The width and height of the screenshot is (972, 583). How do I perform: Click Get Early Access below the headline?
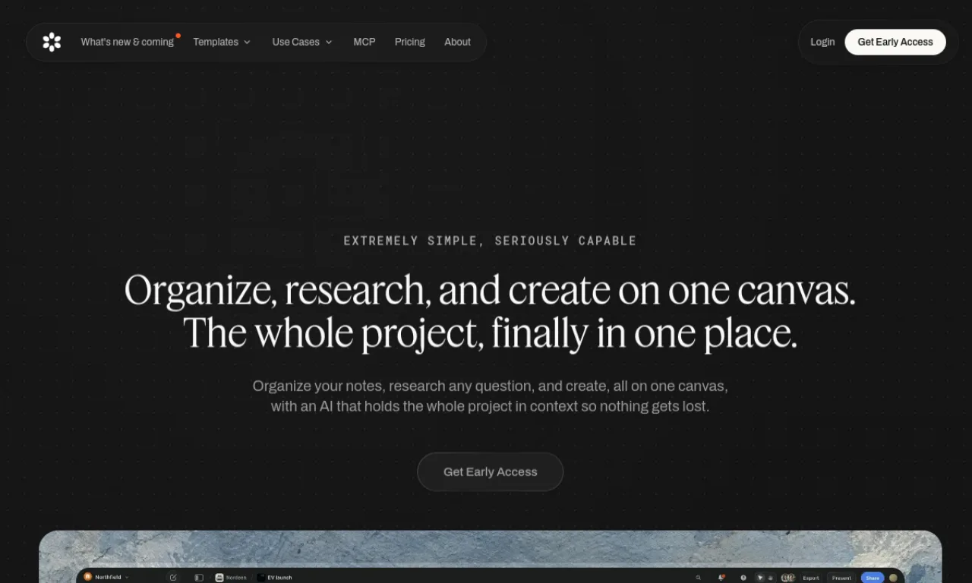pos(491,471)
